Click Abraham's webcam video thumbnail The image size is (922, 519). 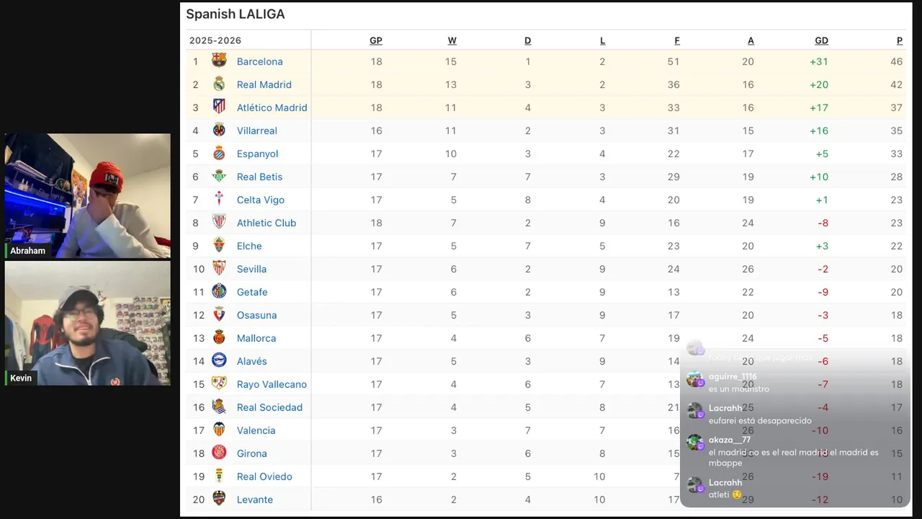click(88, 195)
